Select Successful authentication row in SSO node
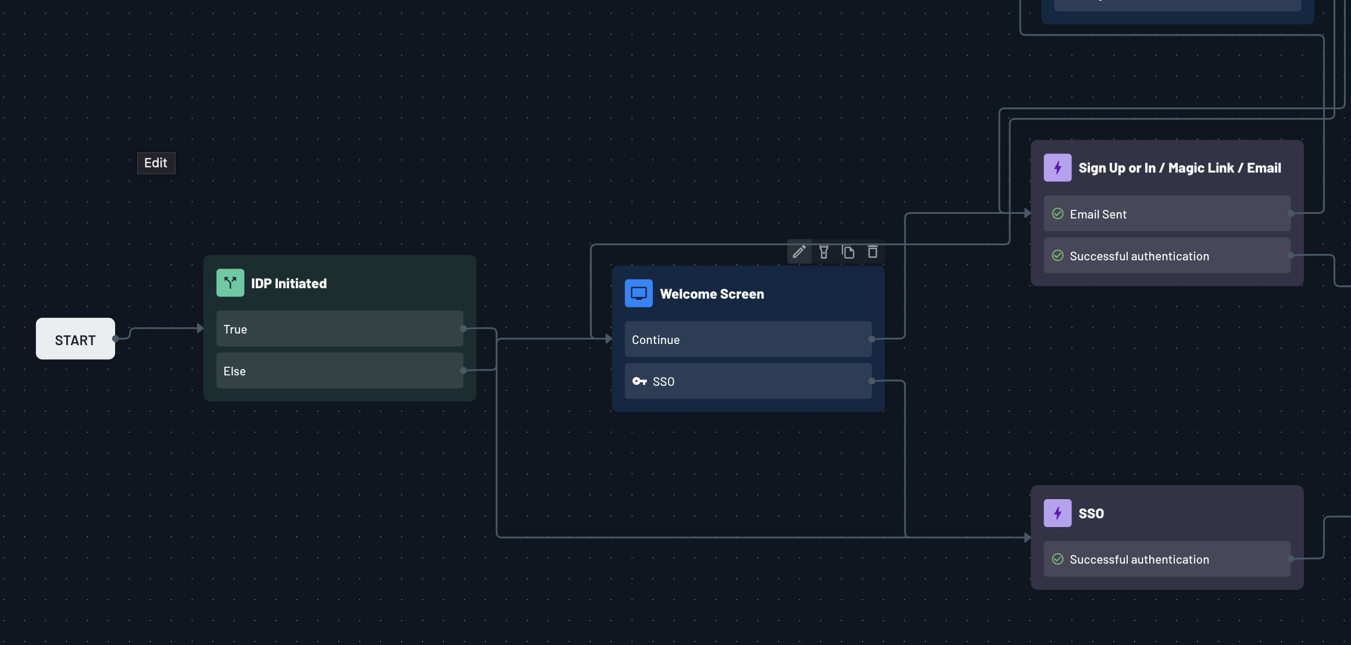The width and height of the screenshot is (1351, 645). point(1167,559)
